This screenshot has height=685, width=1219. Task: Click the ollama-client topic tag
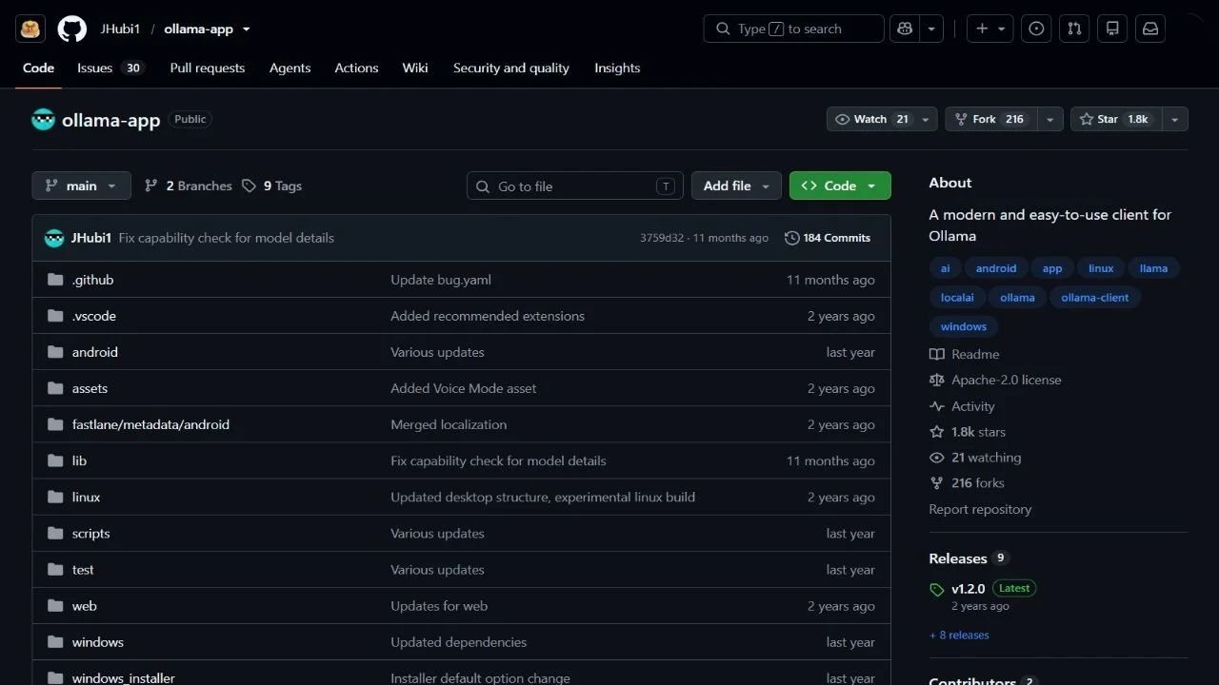pos(1095,298)
